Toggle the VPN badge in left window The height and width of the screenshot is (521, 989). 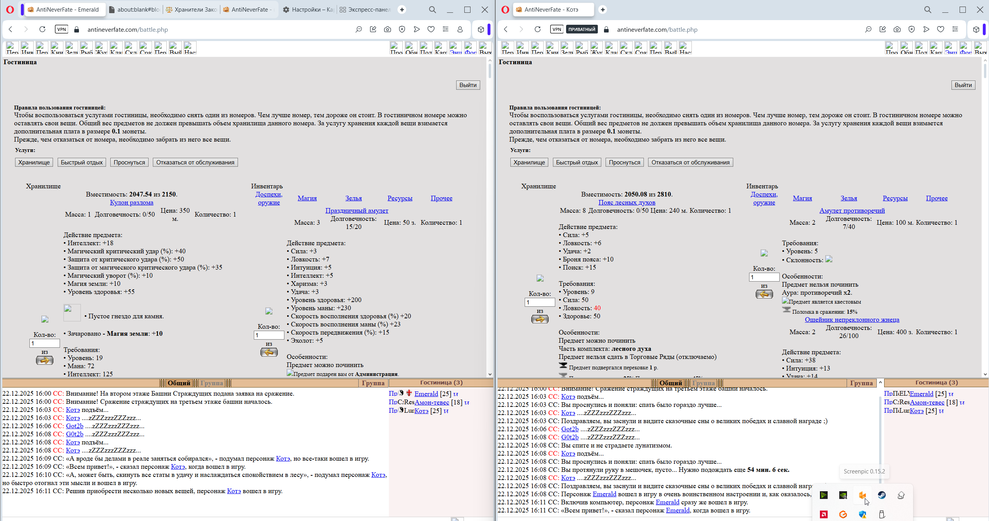pos(62,29)
